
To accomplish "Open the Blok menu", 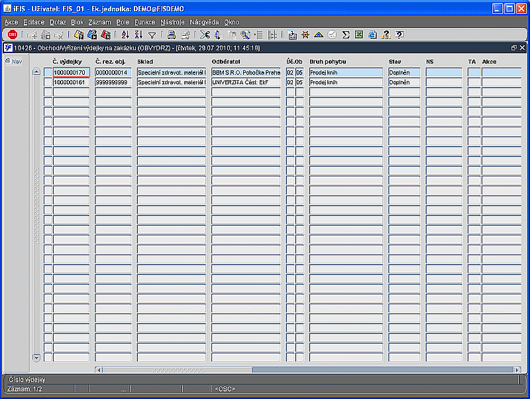I will (x=77, y=23).
